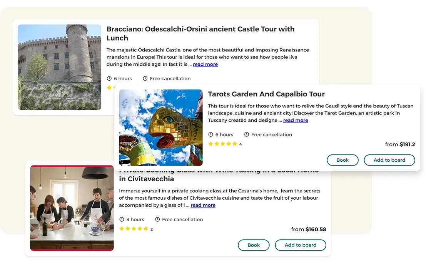Click Bracciano's Free cancellation clock icon

click(145, 79)
